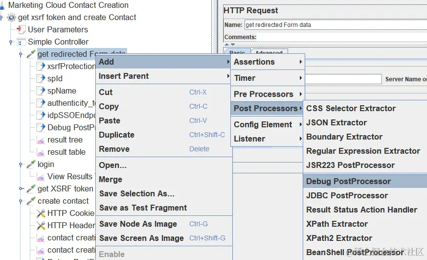Image resolution: width=427 pixels, height=260 pixels.
Task: Click the tools icon beside HTTP Header
Action: point(41,225)
